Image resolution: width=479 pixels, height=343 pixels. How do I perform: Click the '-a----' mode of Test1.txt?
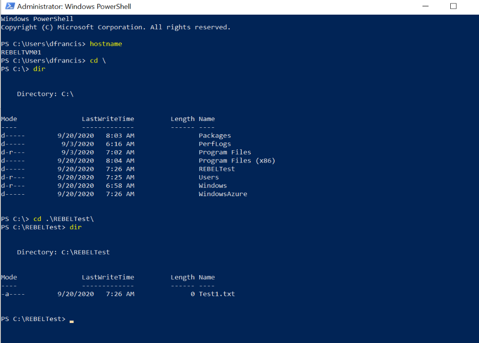click(13, 294)
